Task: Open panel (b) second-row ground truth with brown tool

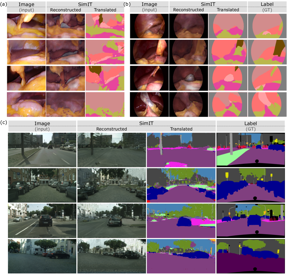Action: (x=267, y=52)
